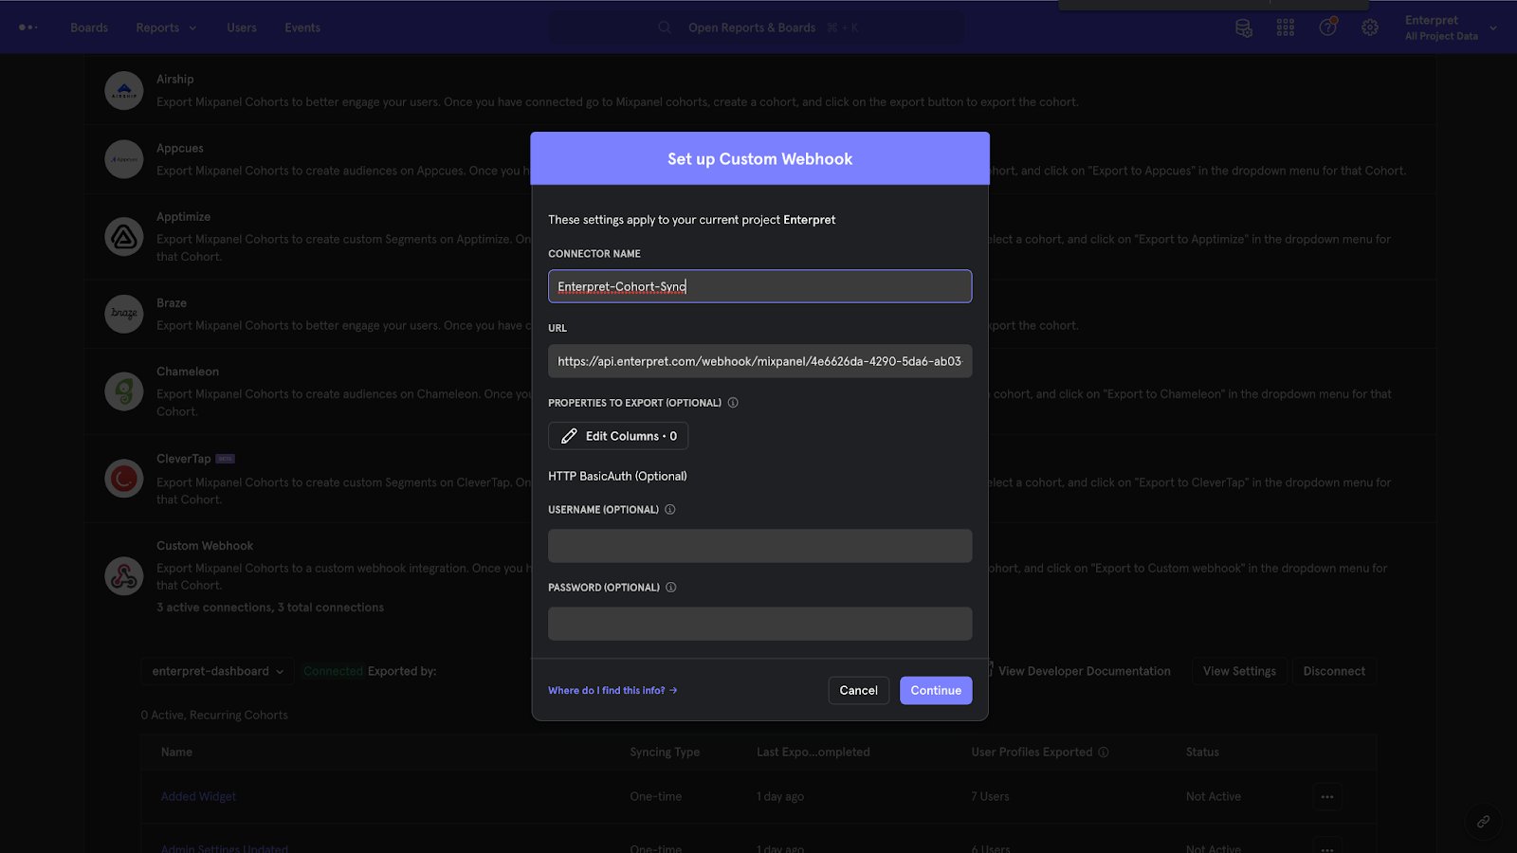The width and height of the screenshot is (1517, 853).
Task: Open the help question mark icon
Action: 1328,27
